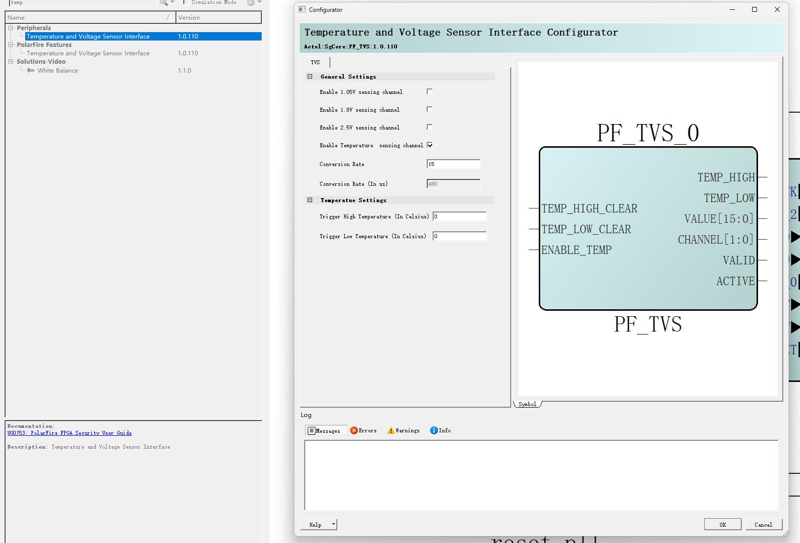Click the catalog search magnifier icon
Image resolution: width=800 pixels, height=543 pixels.
163,2
